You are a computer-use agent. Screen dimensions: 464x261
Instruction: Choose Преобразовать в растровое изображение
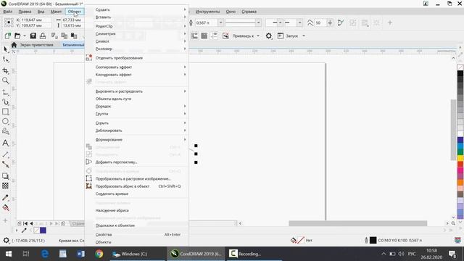[137, 179]
